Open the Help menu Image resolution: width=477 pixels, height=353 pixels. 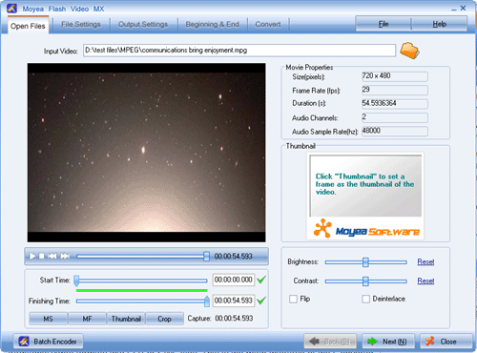tap(440, 24)
